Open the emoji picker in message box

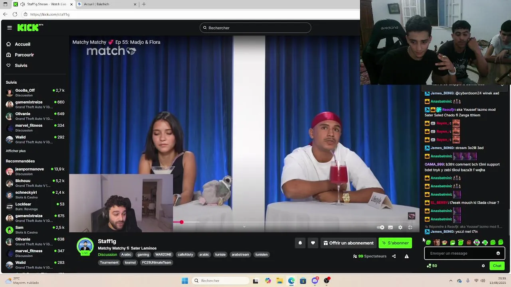[498, 253]
